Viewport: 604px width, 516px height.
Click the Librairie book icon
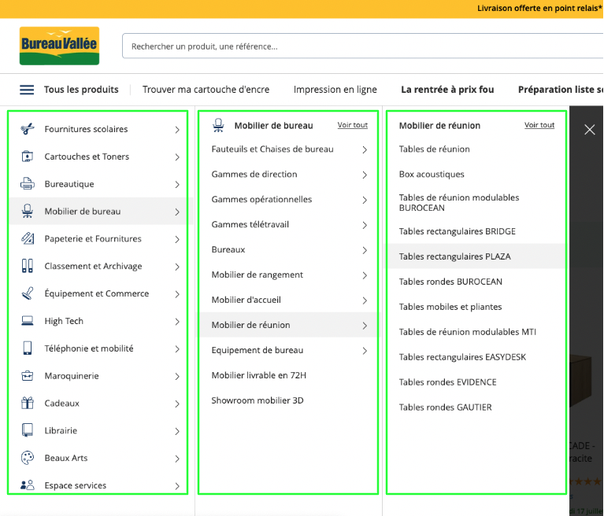[28, 430]
